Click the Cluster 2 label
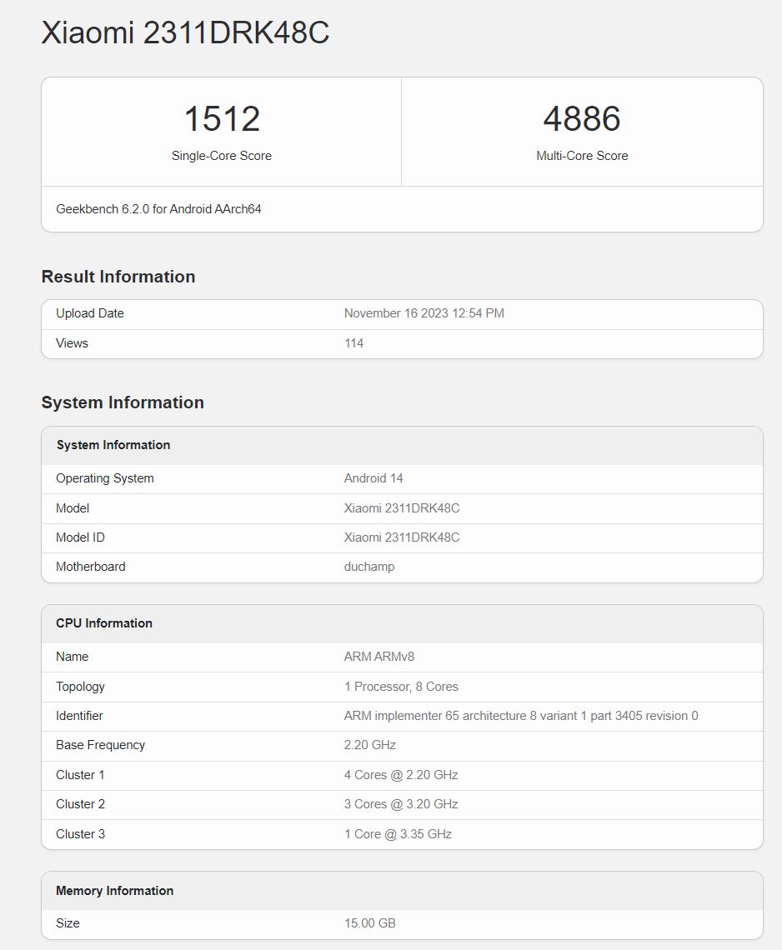782x950 pixels. (x=81, y=804)
